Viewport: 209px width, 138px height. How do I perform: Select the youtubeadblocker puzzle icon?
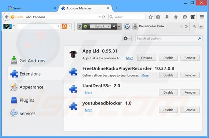(x=73, y=106)
